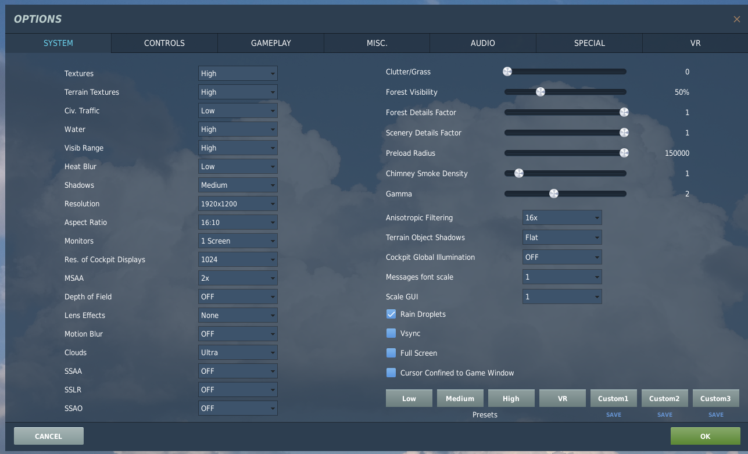Screen dimensions: 748x454
Task: Apply the Medium preset
Action: (x=460, y=398)
